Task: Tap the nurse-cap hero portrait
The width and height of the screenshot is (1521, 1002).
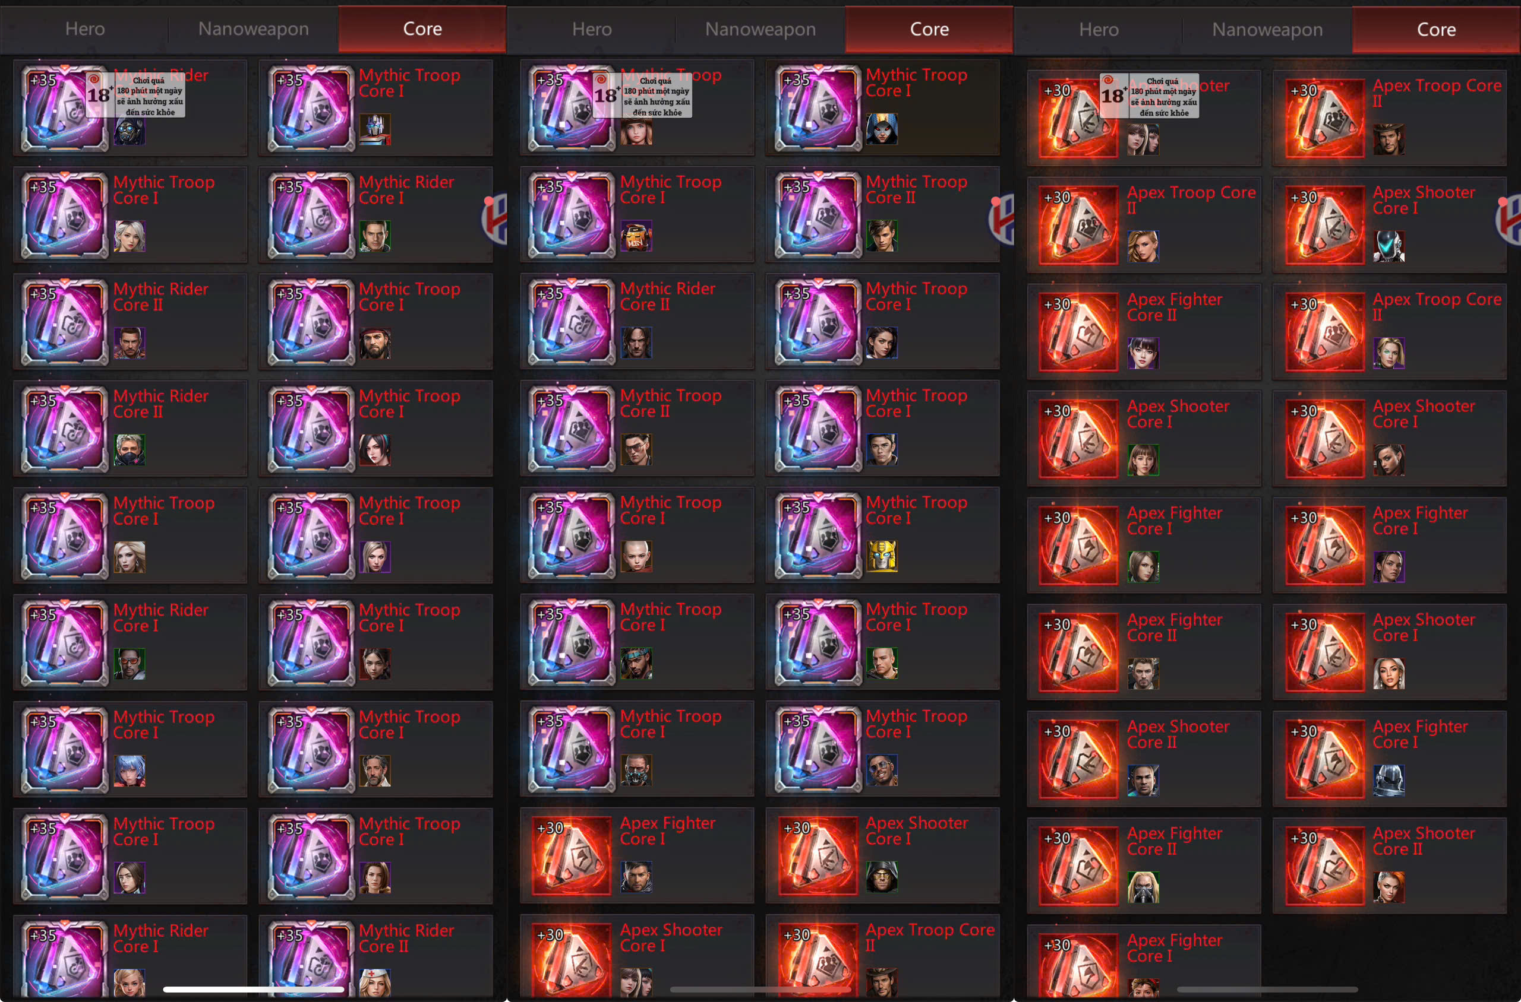Action: tap(375, 983)
